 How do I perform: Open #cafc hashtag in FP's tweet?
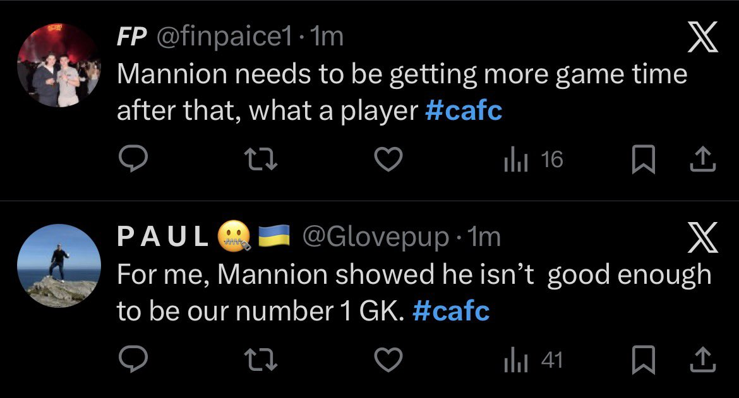[x=464, y=110]
